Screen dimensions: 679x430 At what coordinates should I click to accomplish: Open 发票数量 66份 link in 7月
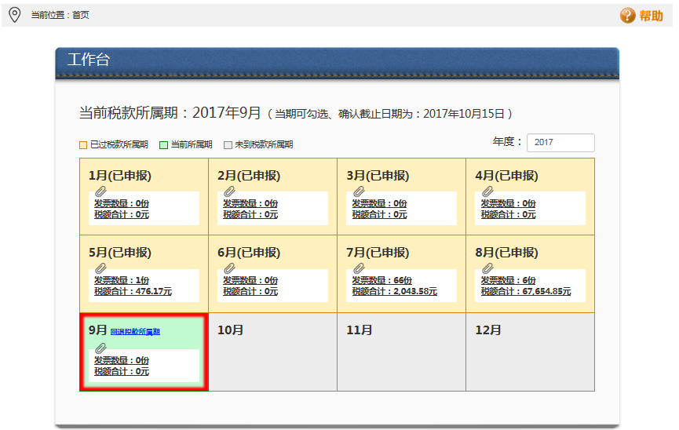click(x=382, y=281)
